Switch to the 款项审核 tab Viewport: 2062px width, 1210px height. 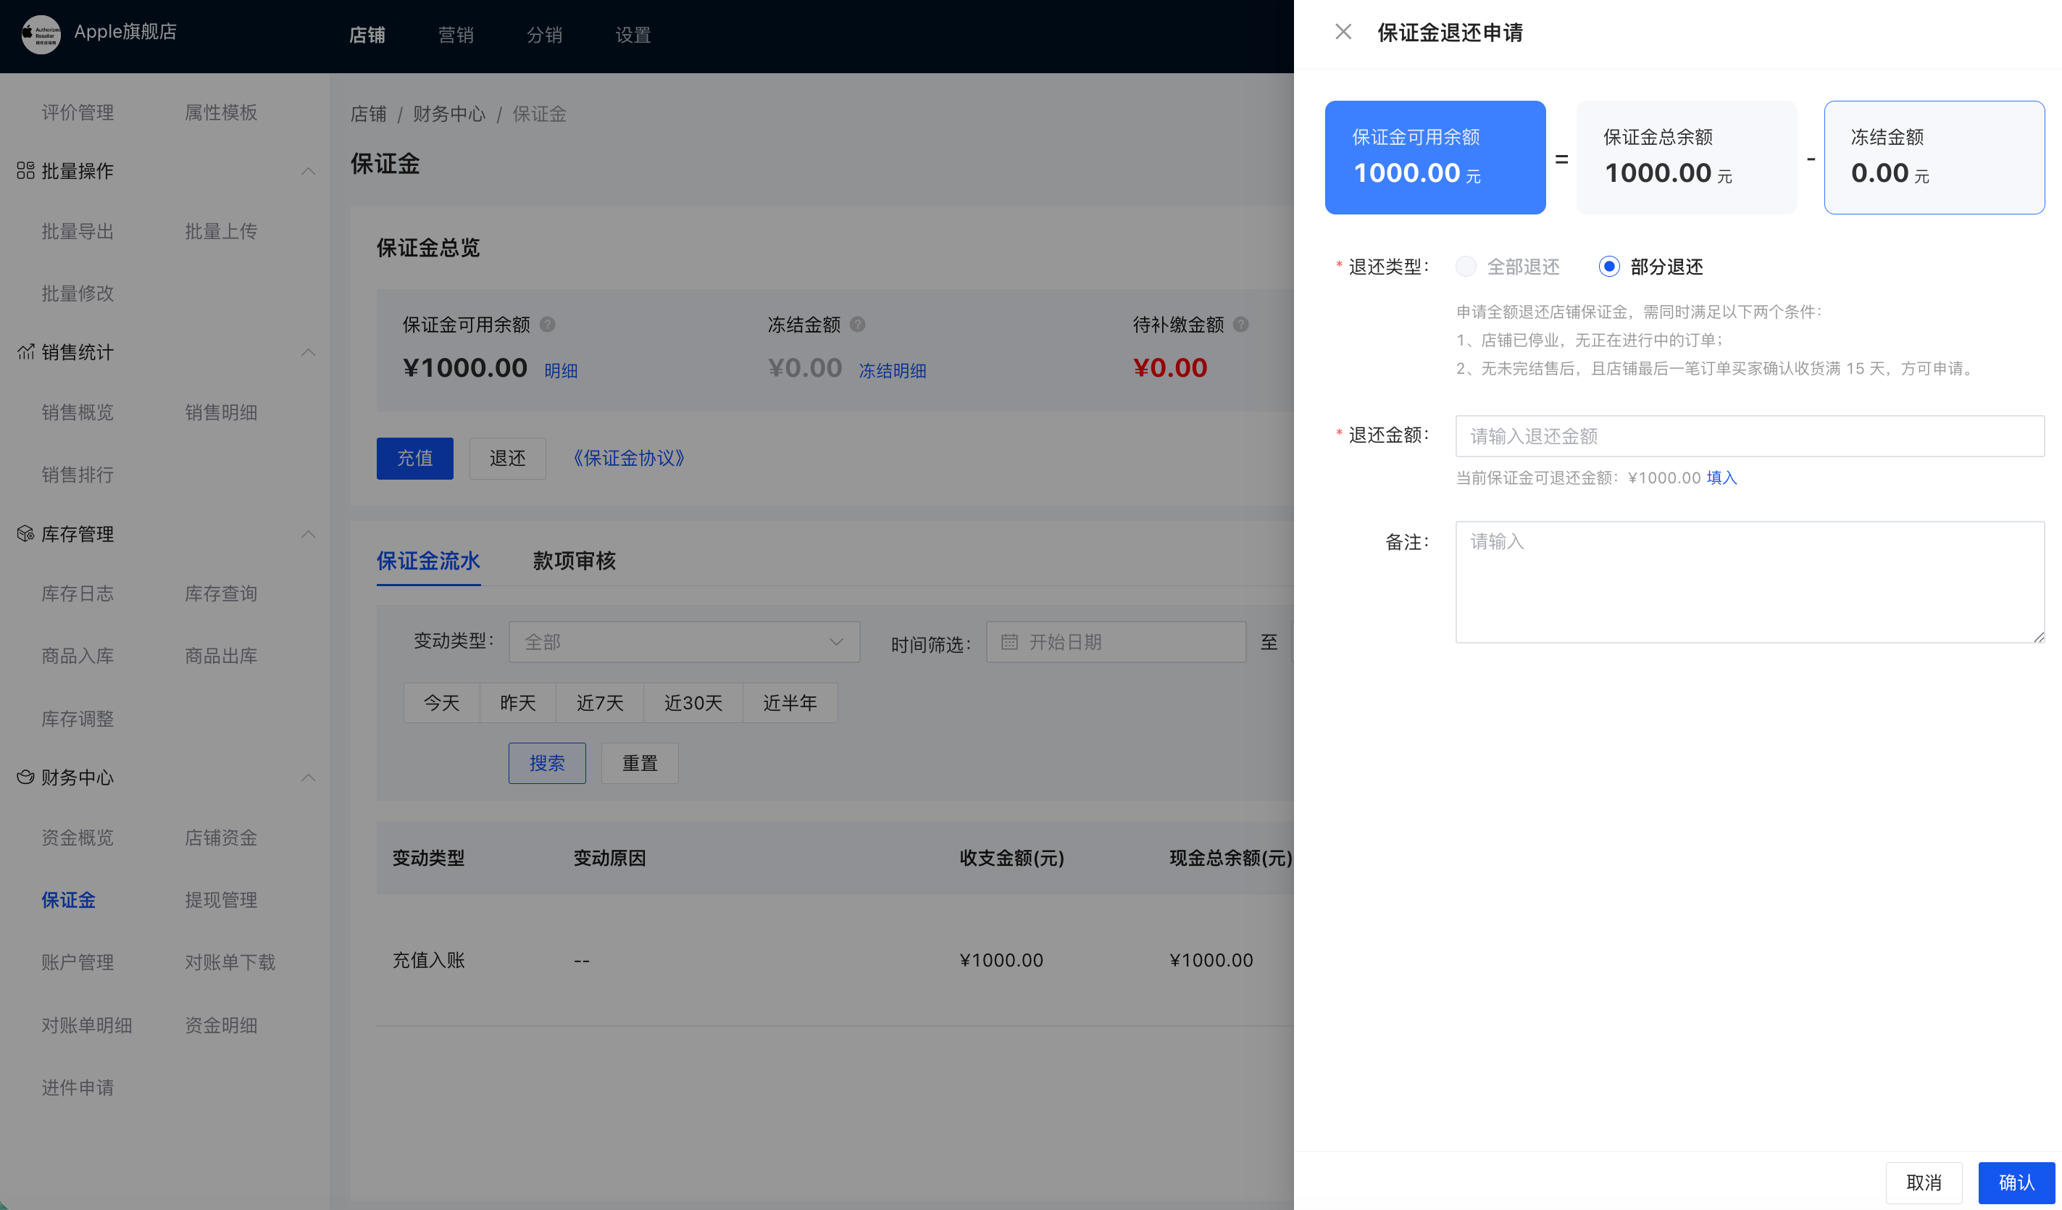point(574,562)
